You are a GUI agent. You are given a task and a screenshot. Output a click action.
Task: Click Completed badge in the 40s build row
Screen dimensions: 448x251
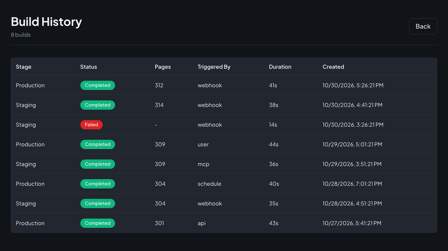tap(98, 184)
